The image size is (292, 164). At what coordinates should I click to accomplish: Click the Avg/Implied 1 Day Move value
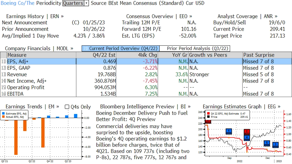[x=89, y=36]
